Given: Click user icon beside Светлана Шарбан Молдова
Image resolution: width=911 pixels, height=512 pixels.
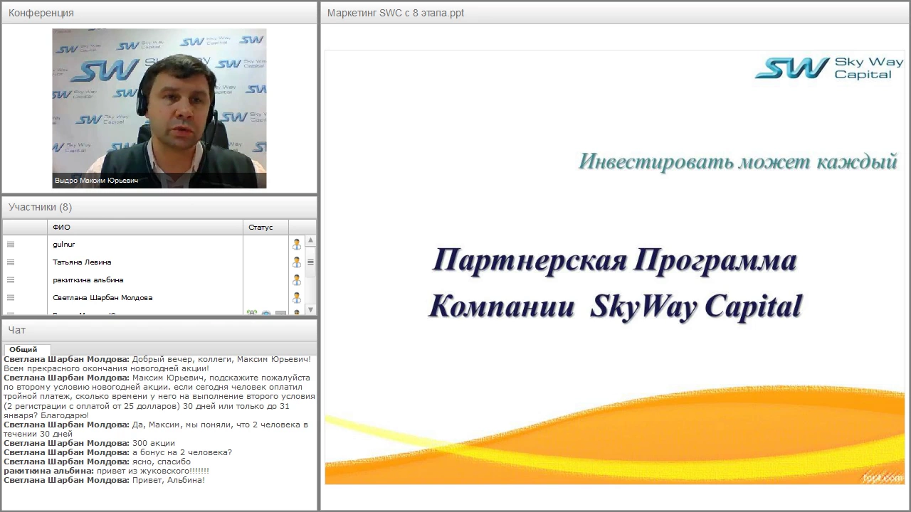Looking at the screenshot, I should coord(297,298).
